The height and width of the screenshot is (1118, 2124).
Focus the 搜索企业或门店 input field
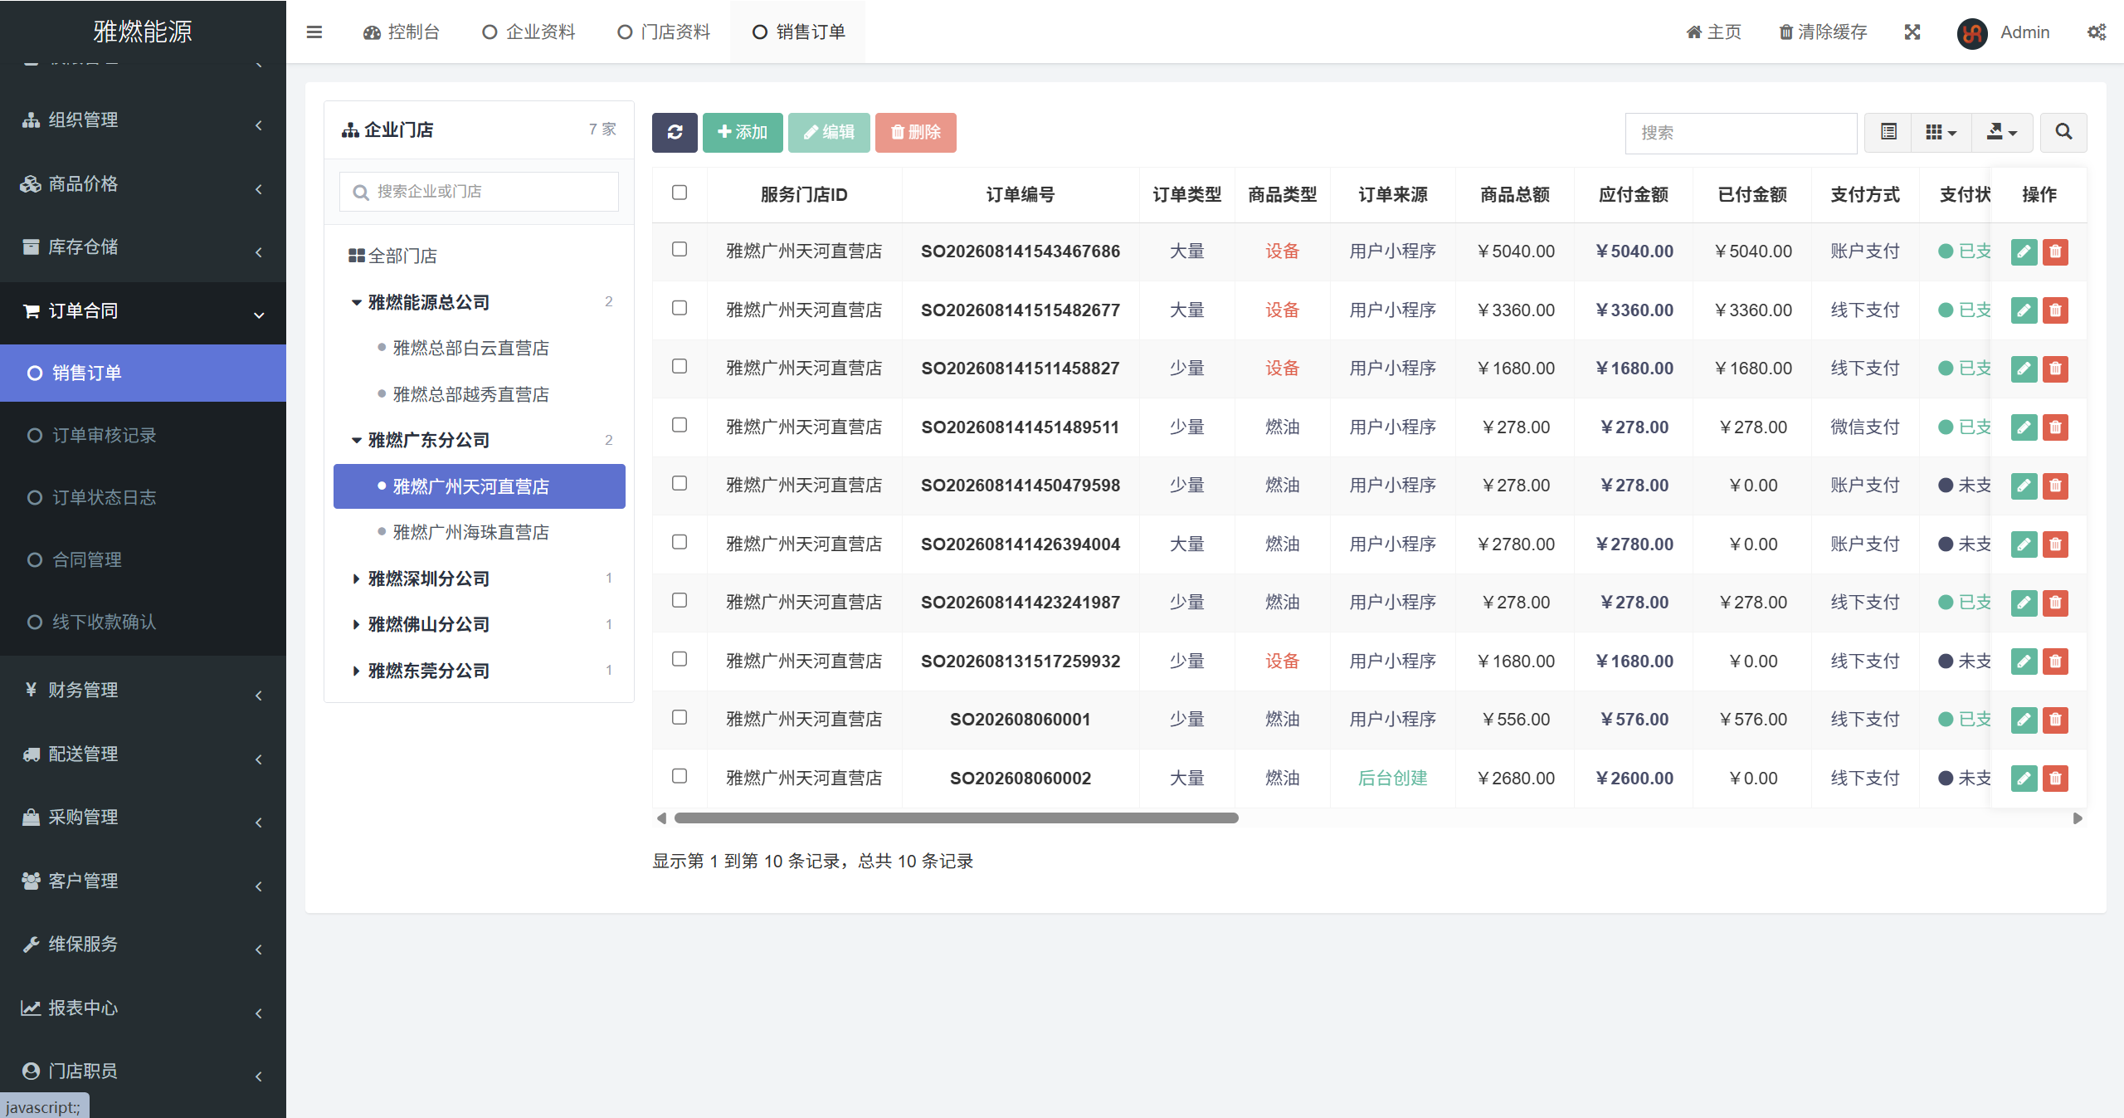click(x=479, y=192)
